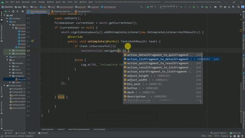Open the app run configuration dropdown

coord(151,7)
